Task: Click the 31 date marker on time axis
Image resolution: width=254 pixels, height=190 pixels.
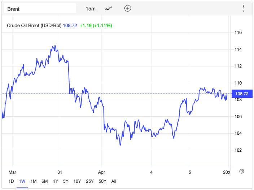Action: [x=60, y=172]
